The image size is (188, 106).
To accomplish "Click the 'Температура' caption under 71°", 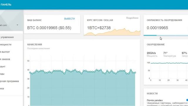I will (170, 56).
